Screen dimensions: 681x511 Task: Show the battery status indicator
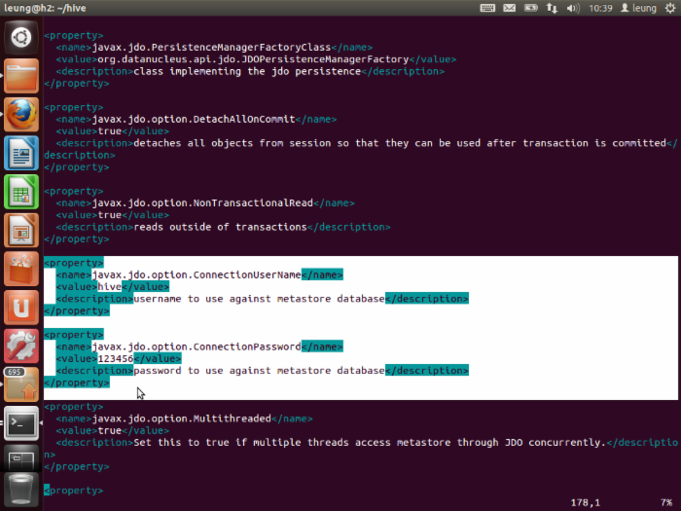[531, 8]
